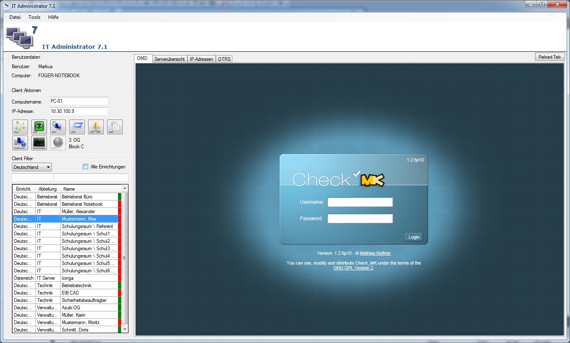Click client list scrollbar up arrow
Screen dimensions: 570x343
pos(125,189)
